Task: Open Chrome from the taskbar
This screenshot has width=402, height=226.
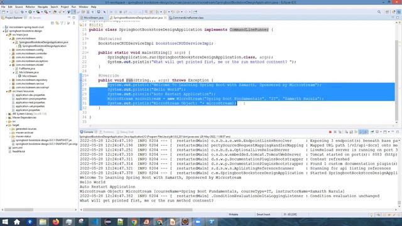Action: click(x=134, y=222)
